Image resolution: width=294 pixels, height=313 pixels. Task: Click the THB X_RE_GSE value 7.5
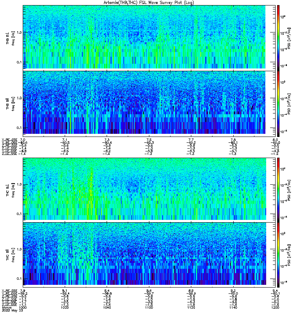[149, 140]
